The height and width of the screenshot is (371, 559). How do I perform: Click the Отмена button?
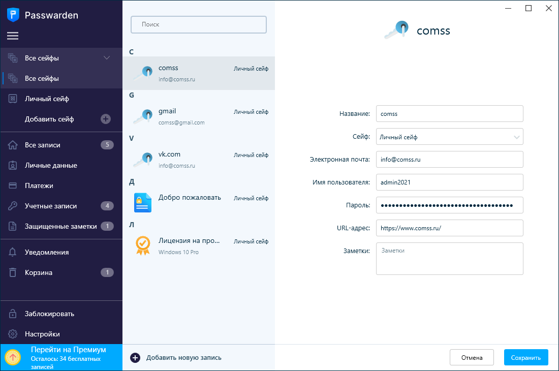tap(472, 357)
